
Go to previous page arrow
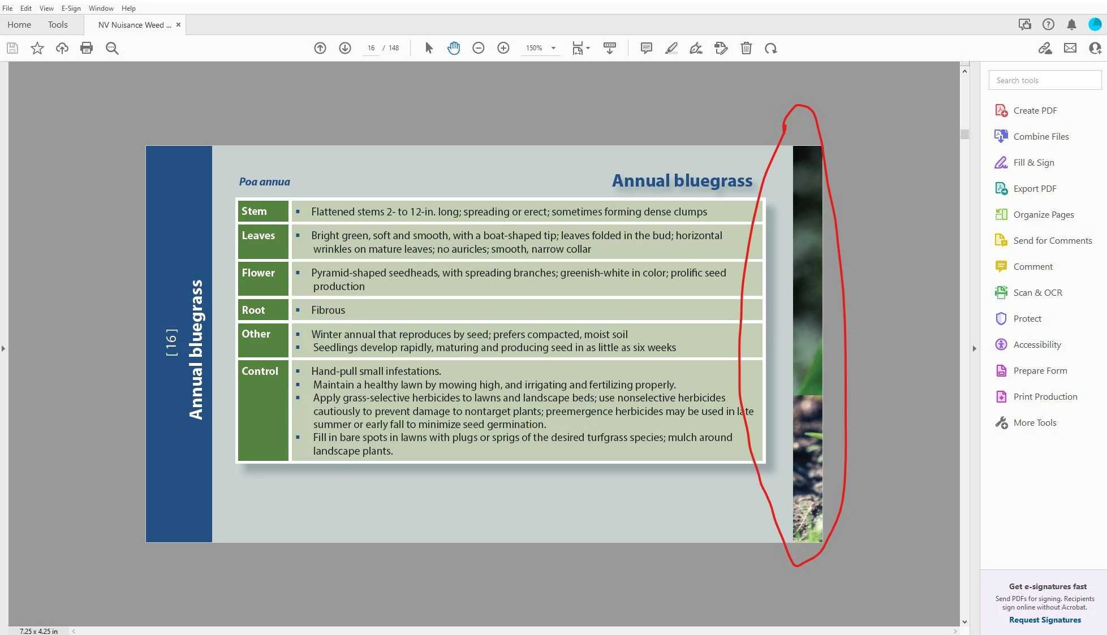tap(320, 48)
